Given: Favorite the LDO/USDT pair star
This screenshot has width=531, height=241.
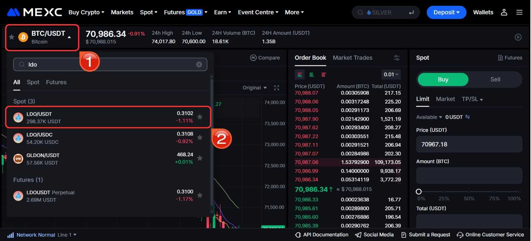Looking at the screenshot, I should [x=200, y=117].
